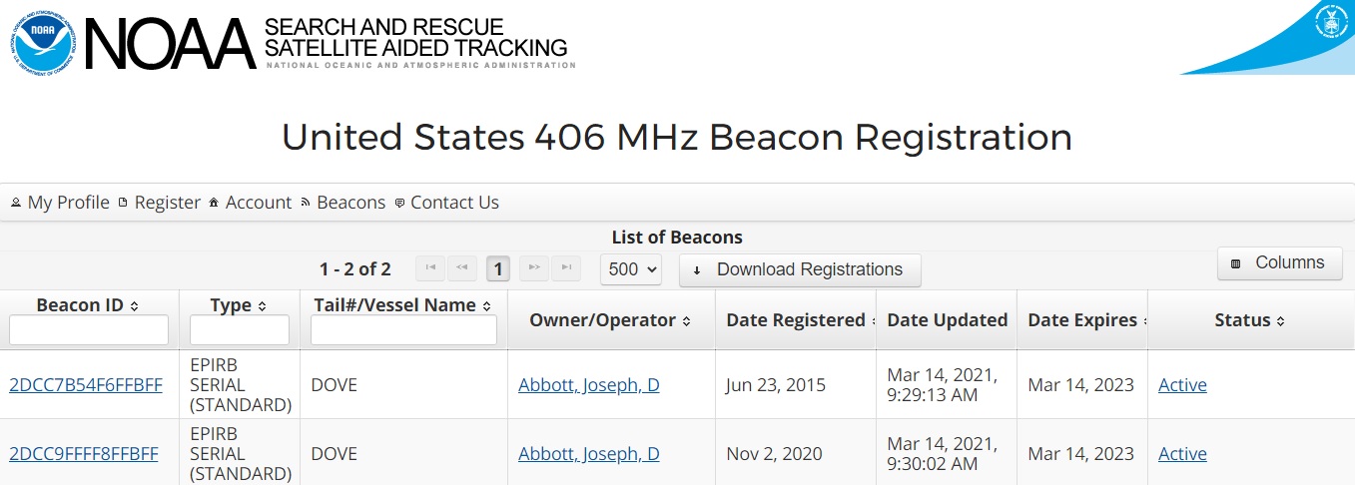Viewport: 1355px width, 485px height.
Task: Click Download Registrations button
Action: pos(800,269)
